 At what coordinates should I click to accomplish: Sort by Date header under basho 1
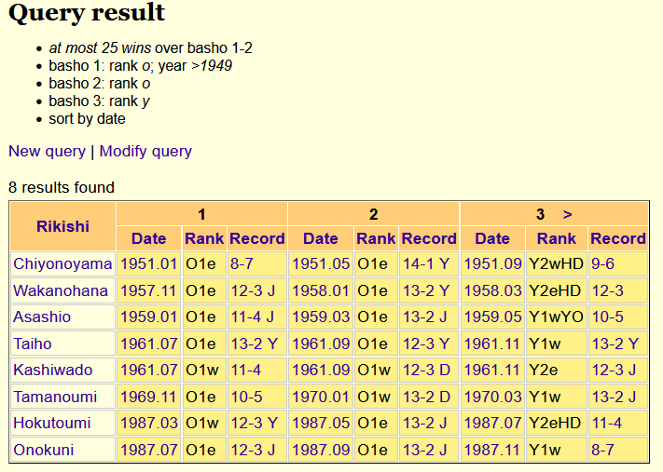[149, 238]
